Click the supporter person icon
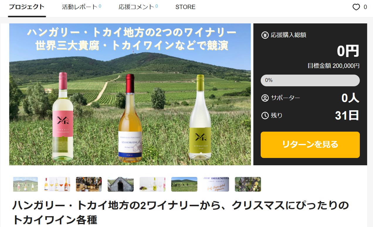The height and width of the screenshot is (227, 373). click(x=265, y=98)
